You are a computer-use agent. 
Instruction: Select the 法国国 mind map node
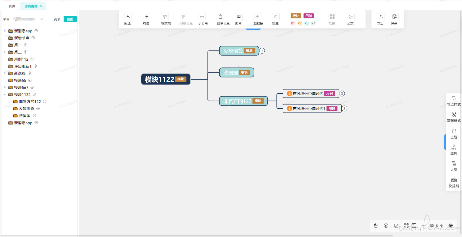(x=236, y=72)
